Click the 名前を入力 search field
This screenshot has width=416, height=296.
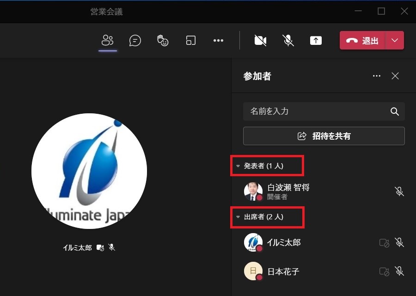[x=324, y=111]
